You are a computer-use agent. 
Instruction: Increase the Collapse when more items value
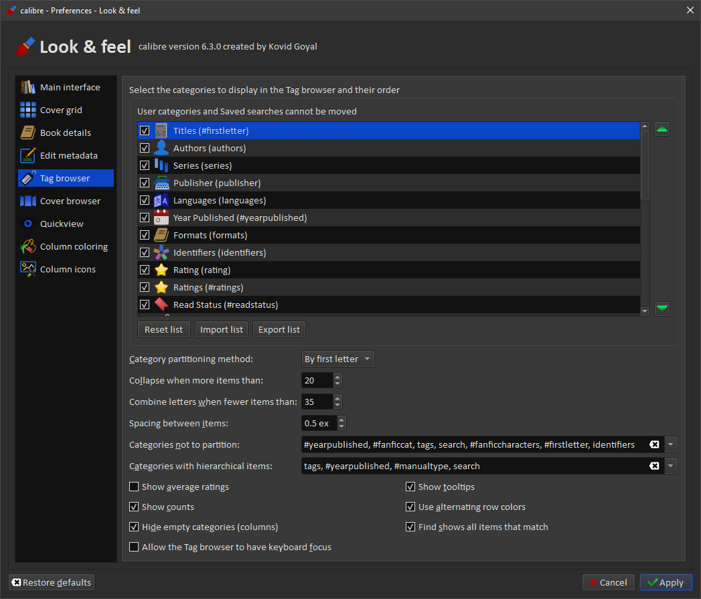pyautogui.click(x=337, y=377)
